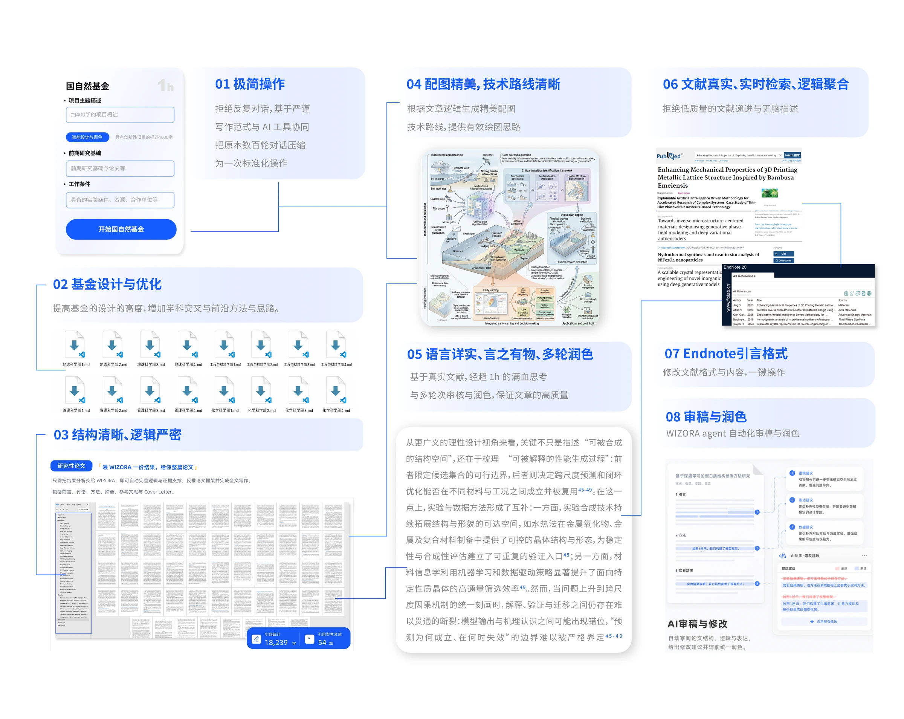Click the add-reference clipboard icon in EndNote

pos(846,293)
